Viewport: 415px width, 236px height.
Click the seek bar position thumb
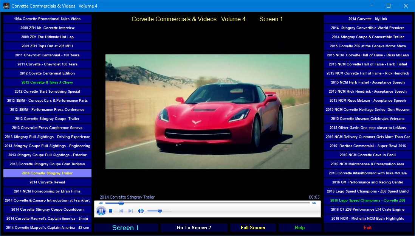tap(121, 203)
